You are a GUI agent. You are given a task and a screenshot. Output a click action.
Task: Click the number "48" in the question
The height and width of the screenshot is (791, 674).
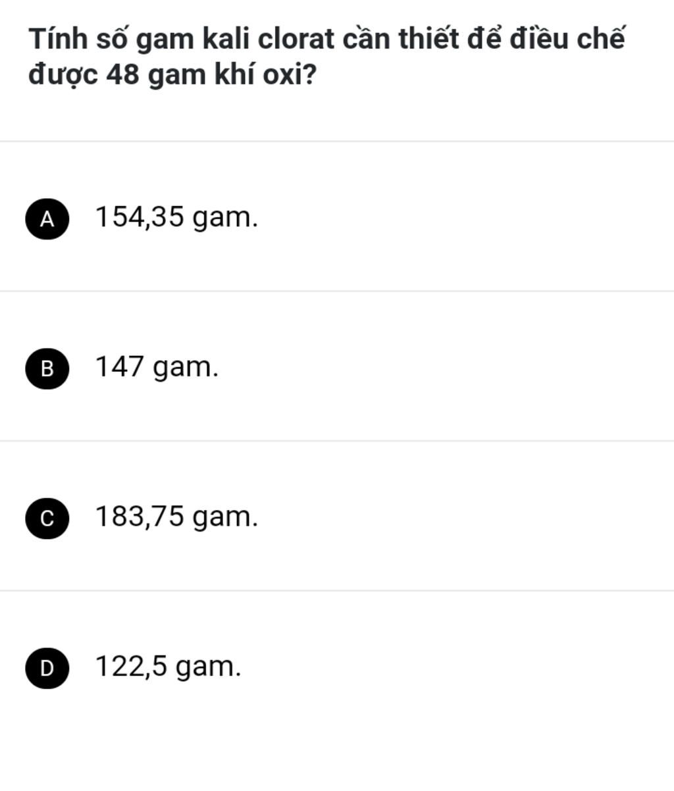tap(122, 76)
